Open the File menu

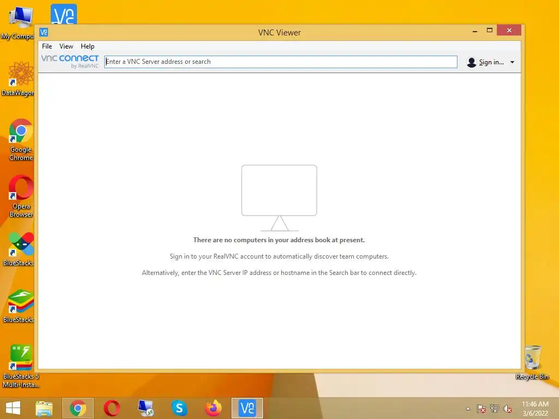tap(47, 46)
